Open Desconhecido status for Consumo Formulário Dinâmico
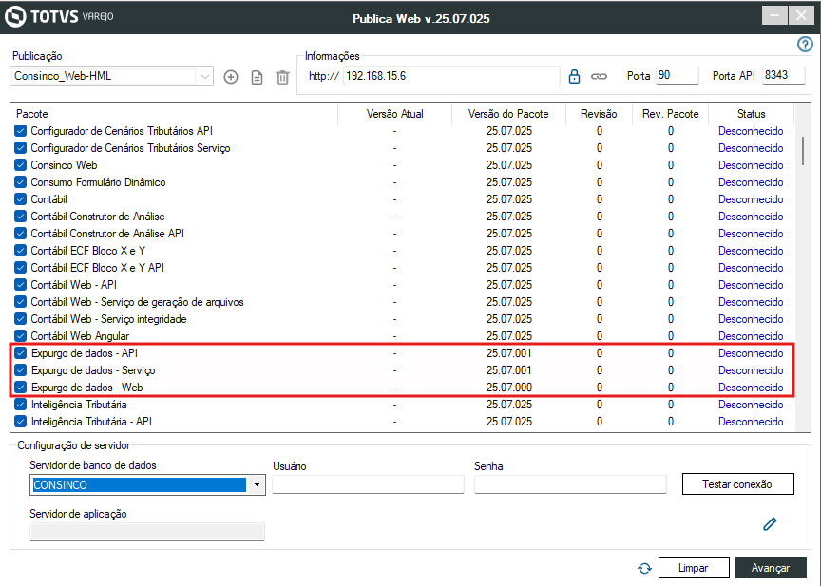This screenshot has height=586, width=821. [x=751, y=182]
